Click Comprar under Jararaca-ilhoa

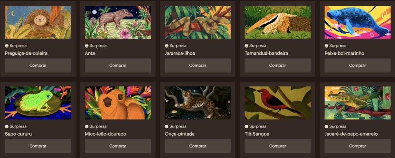tap(198, 66)
